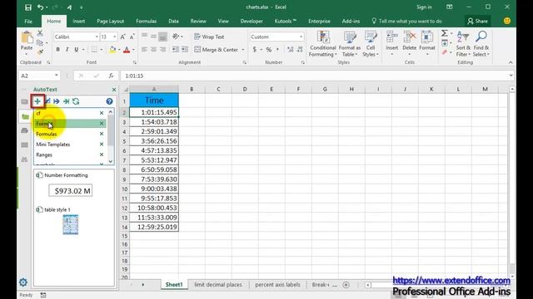Click the smiley feedback icon
The width and height of the screenshot is (533, 299).
pyautogui.click(x=507, y=21)
